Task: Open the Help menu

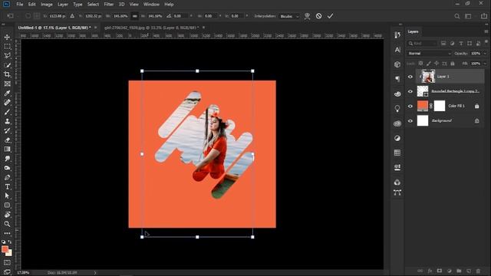Action: (x=169, y=5)
